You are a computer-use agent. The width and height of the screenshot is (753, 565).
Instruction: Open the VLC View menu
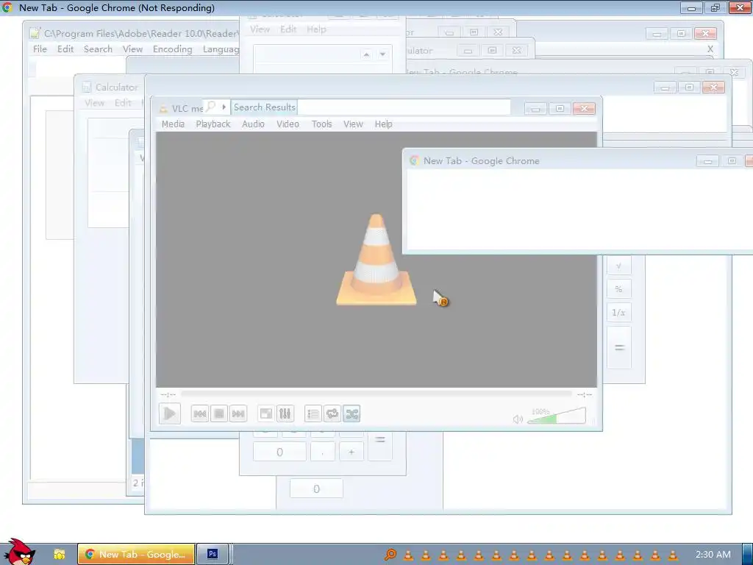[353, 124]
